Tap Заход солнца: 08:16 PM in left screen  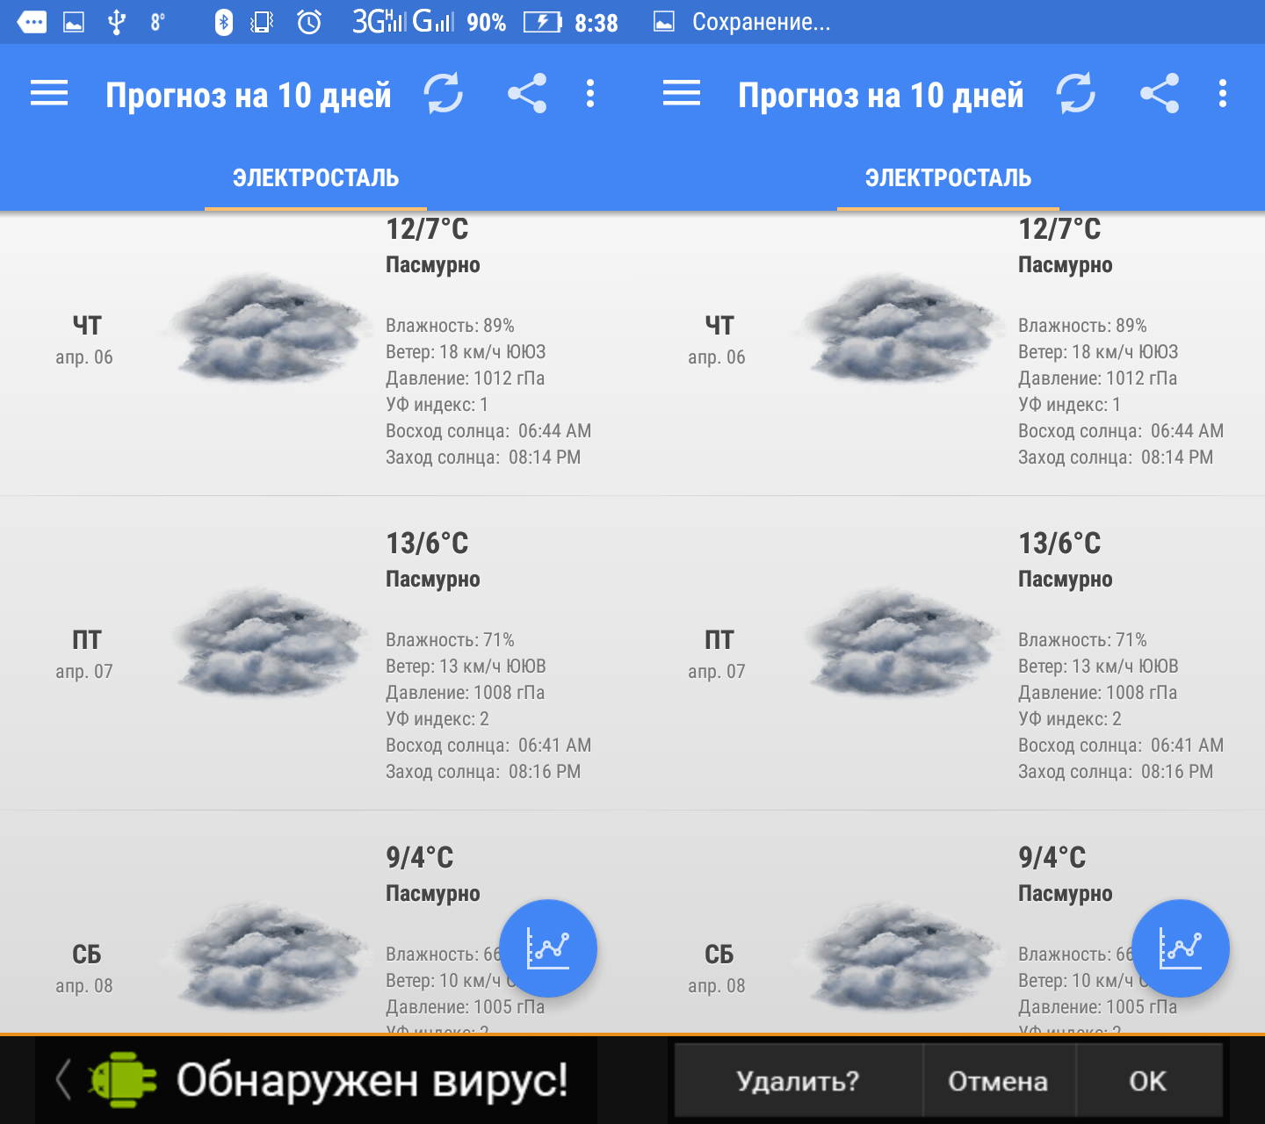[x=483, y=772]
